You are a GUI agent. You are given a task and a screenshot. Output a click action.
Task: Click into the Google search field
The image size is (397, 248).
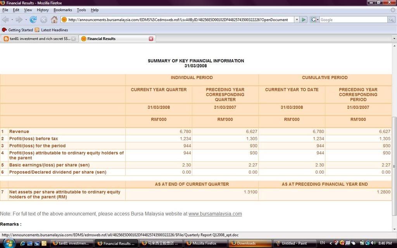[353, 19]
